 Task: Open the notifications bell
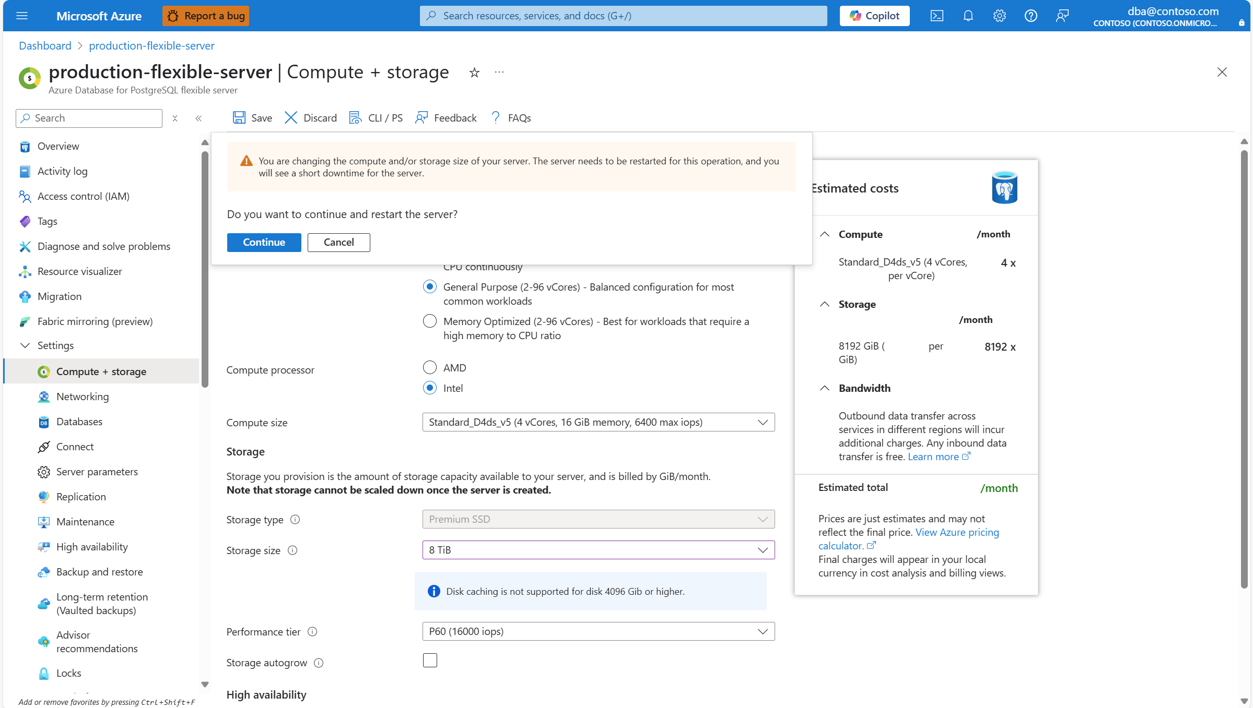968,16
